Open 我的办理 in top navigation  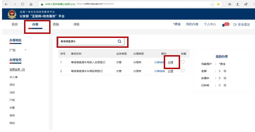[x=192, y=24]
